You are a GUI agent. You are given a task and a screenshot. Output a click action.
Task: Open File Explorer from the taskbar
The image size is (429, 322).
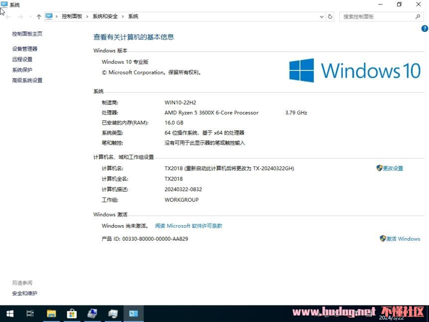[51, 314]
